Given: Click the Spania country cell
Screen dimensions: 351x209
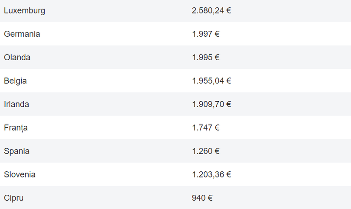Looking at the screenshot, I should click(16, 151).
